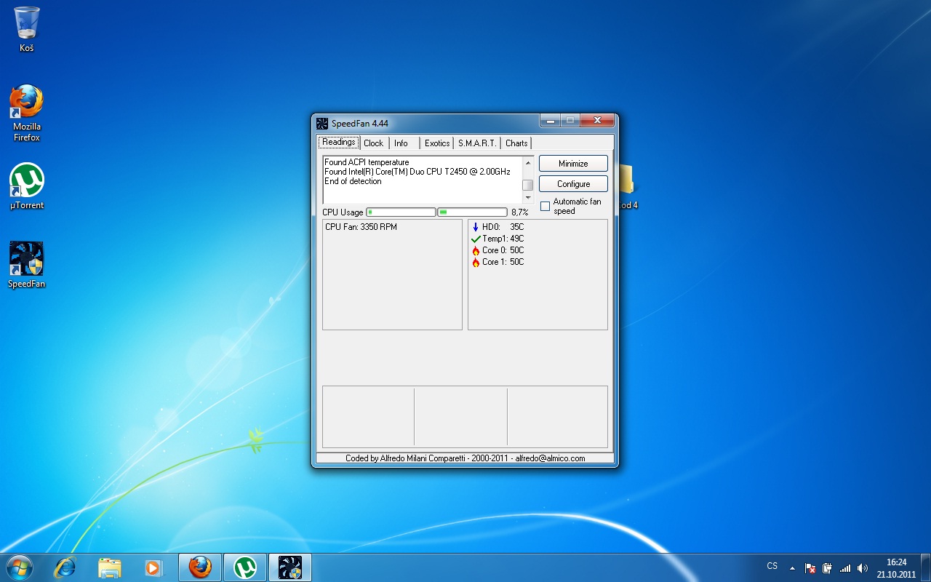This screenshot has height=582, width=931.
Task: Click the 8,7% CPU usage value
Action: point(520,212)
